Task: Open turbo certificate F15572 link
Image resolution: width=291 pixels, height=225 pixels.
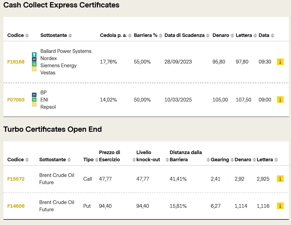Action: (x=16, y=179)
